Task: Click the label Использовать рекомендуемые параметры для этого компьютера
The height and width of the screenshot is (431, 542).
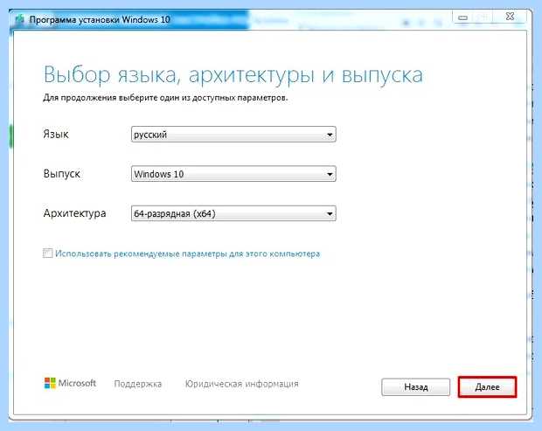Action: coord(187,254)
